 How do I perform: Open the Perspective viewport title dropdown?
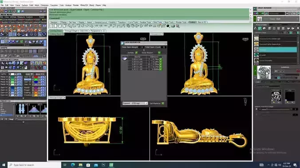(162, 34)
